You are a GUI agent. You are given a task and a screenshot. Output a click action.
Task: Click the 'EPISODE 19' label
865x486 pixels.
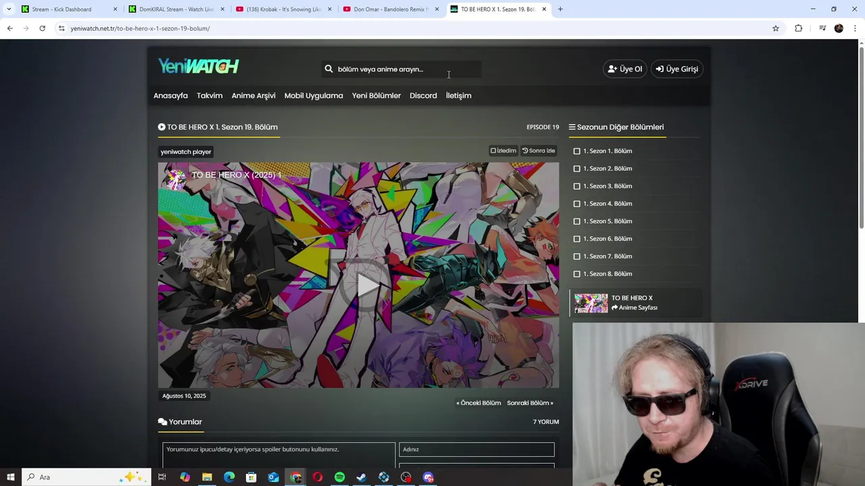pos(543,127)
